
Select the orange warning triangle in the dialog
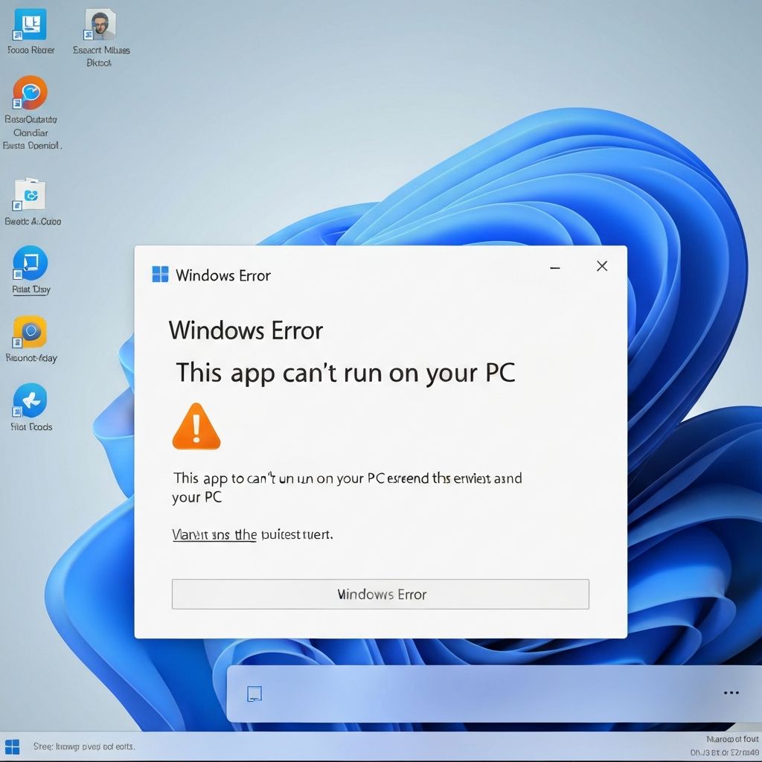coord(196,426)
